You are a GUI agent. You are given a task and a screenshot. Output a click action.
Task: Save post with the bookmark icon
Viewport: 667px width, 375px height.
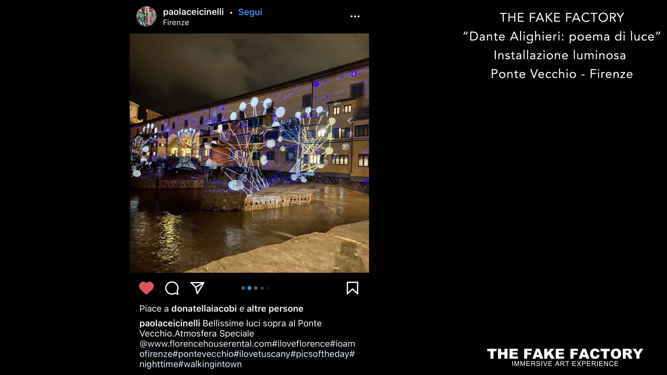pyautogui.click(x=352, y=288)
